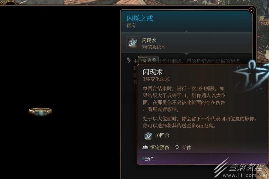This screenshot has height=179, width=269.
Task: Click the 长休 recharge arrows icon
Action: coord(177,147)
